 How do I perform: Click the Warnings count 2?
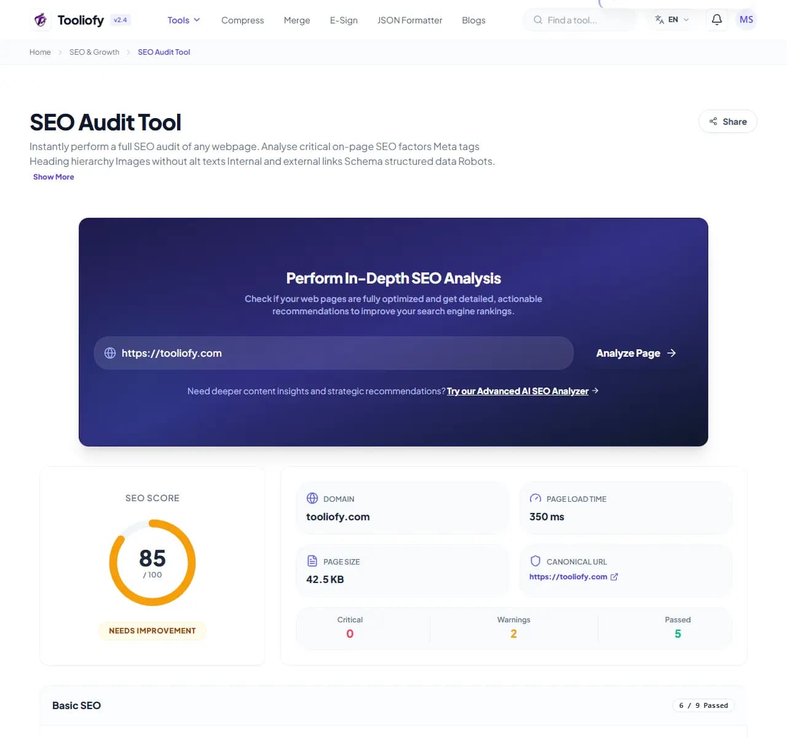(513, 634)
